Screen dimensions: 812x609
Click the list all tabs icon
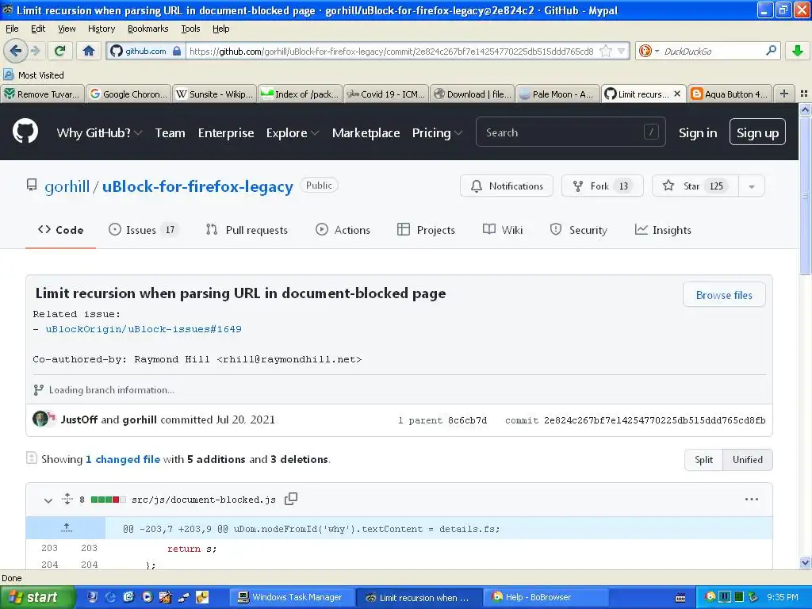pyautogui.click(x=804, y=94)
